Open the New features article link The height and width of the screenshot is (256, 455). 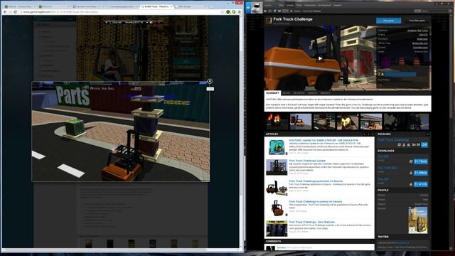(311, 222)
